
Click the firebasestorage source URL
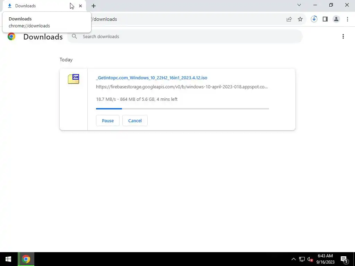(x=182, y=87)
